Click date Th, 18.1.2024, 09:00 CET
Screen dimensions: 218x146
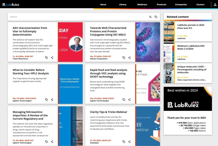coord(100,140)
